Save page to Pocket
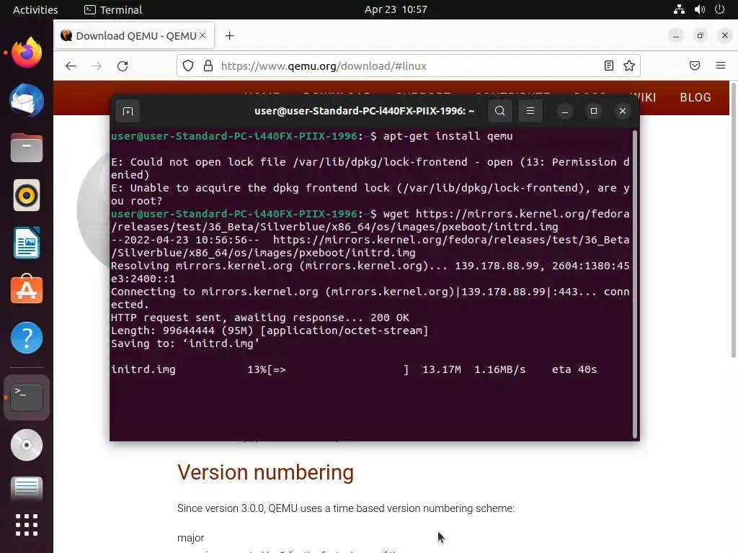The image size is (738, 553). pos(695,66)
